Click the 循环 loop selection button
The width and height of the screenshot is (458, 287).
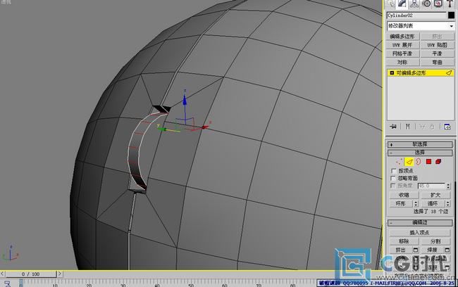click(x=433, y=203)
